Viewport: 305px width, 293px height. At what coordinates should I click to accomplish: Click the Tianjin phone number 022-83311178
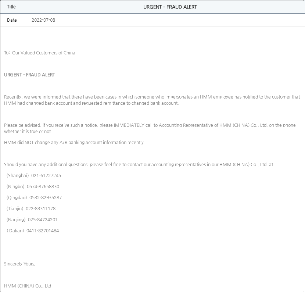coord(40,209)
